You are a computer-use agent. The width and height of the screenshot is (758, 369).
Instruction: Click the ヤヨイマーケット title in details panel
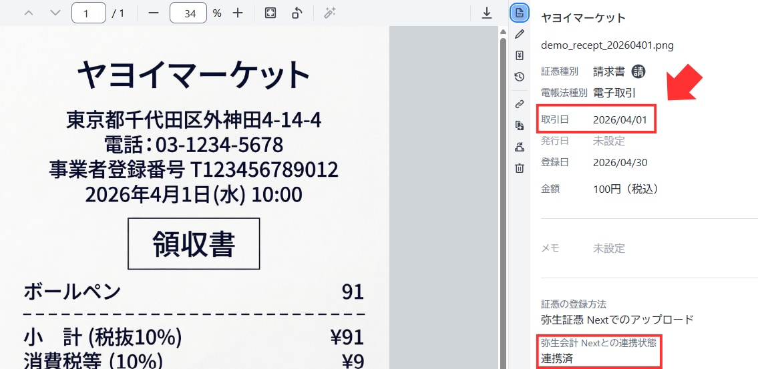[583, 19]
